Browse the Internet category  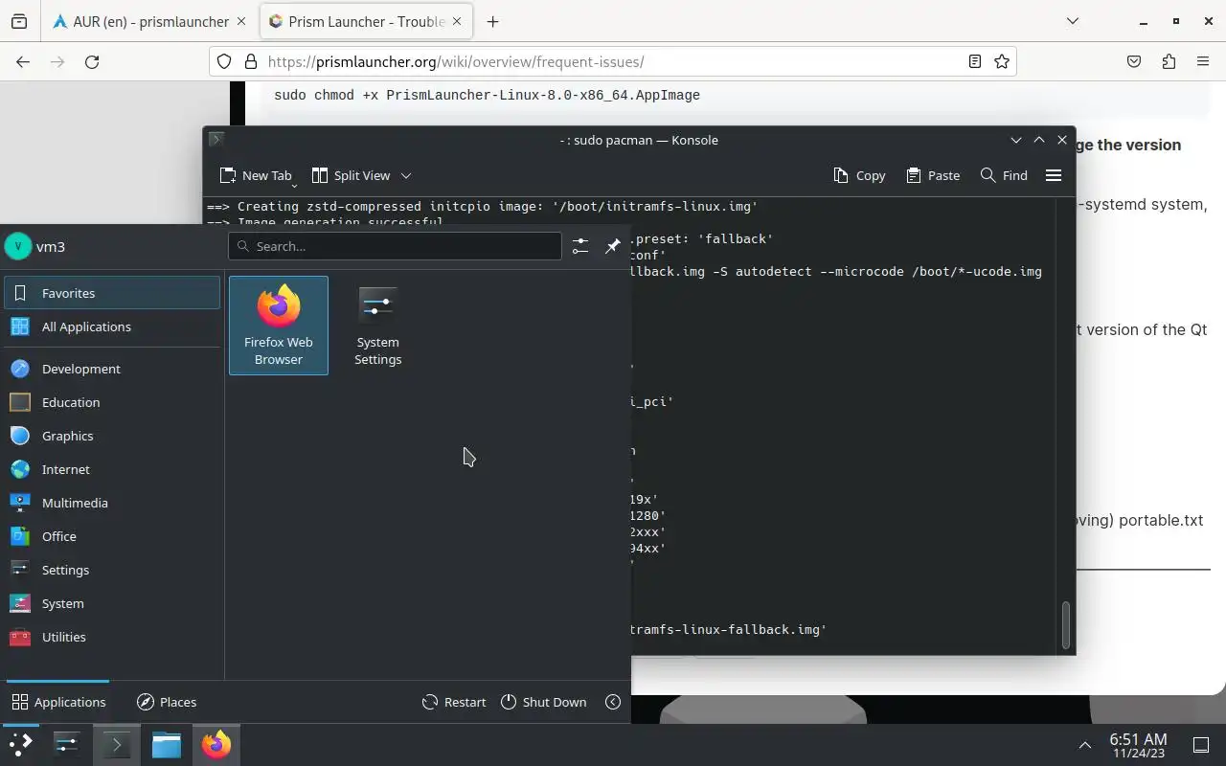[x=113, y=469]
